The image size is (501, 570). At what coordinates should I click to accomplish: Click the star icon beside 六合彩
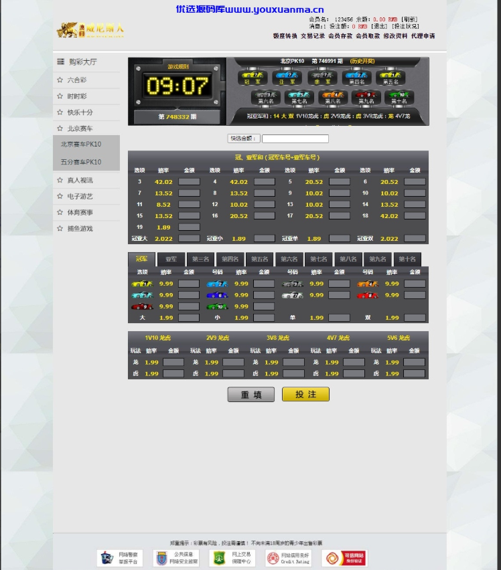click(x=60, y=80)
